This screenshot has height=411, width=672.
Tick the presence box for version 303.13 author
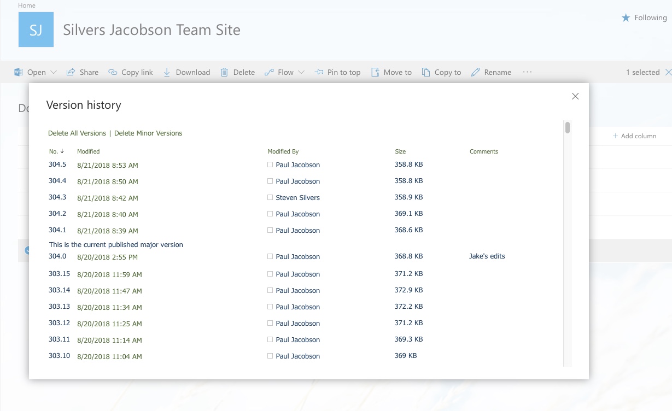[270, 307]
